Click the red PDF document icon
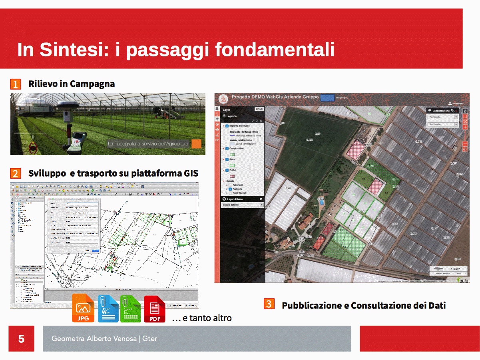Viewport: 480px width, 360px height. 155,309
